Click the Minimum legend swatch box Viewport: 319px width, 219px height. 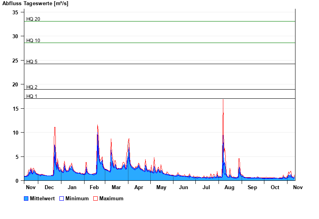(62, 198)
